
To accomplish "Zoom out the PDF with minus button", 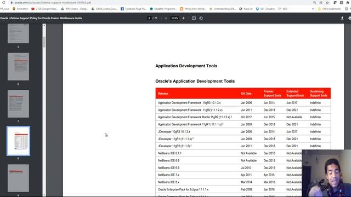I will point(166,18).
